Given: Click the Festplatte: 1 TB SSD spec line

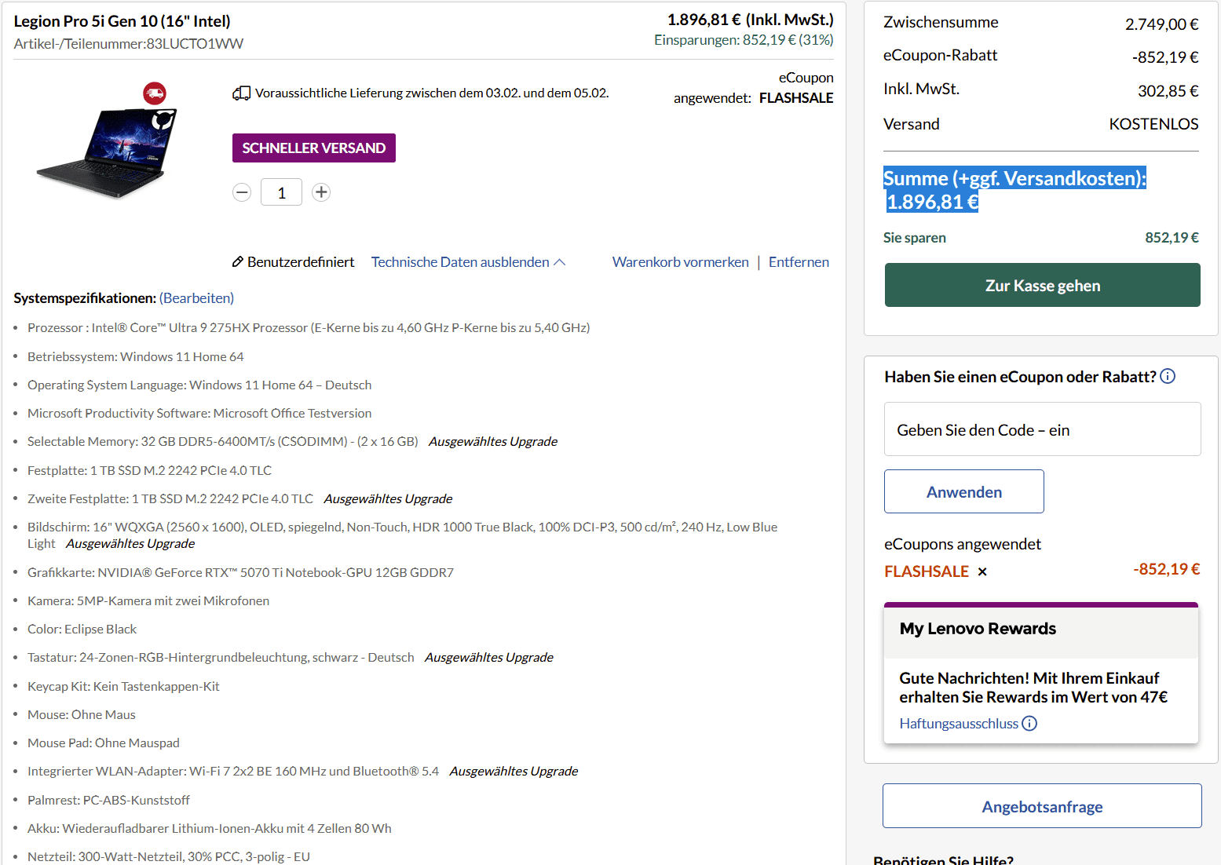Looking at the screenshot, I should click(149, 471).
